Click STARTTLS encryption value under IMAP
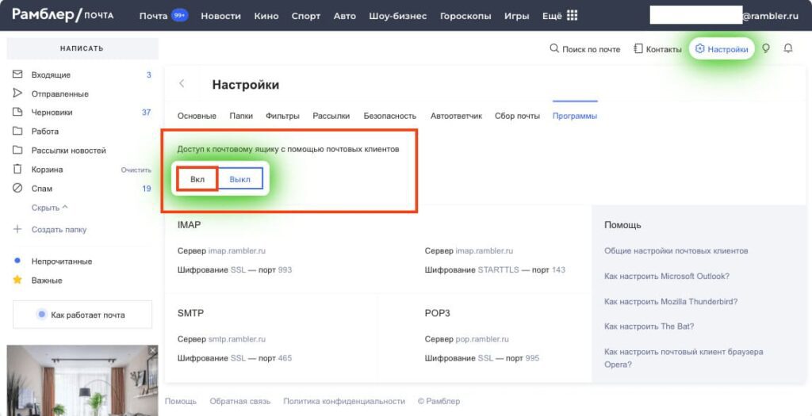The height and width of the screenshot is (416, 812). coord(498,269)
